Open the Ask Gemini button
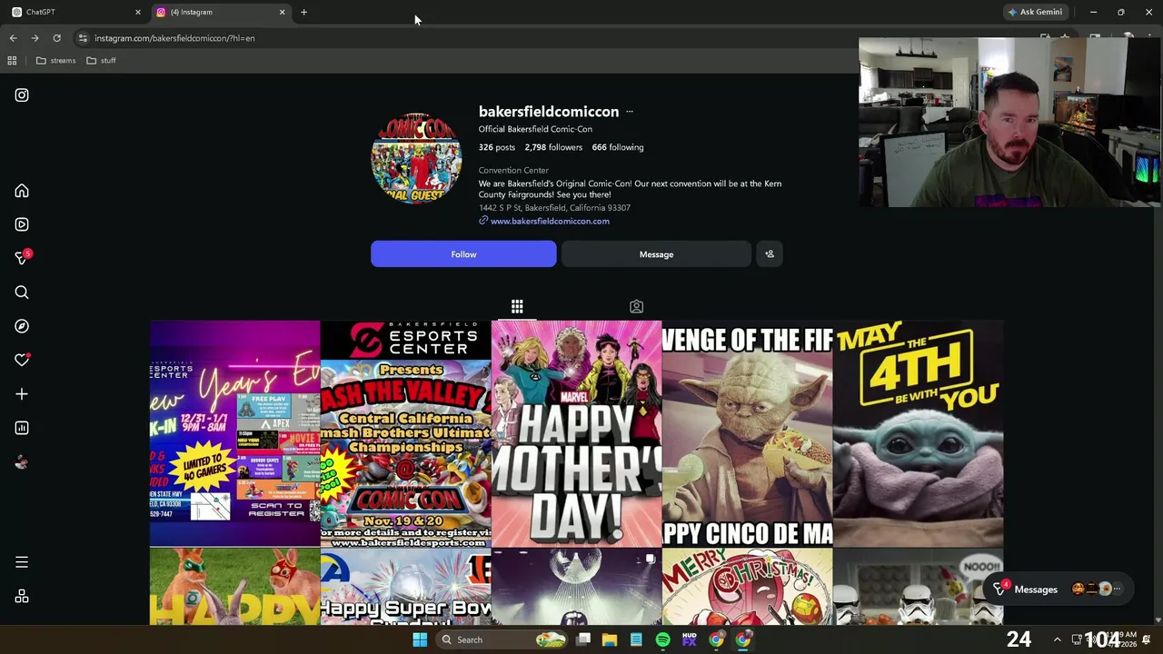The width and height of the screenshot is (1163, 654). point(1035,12)
